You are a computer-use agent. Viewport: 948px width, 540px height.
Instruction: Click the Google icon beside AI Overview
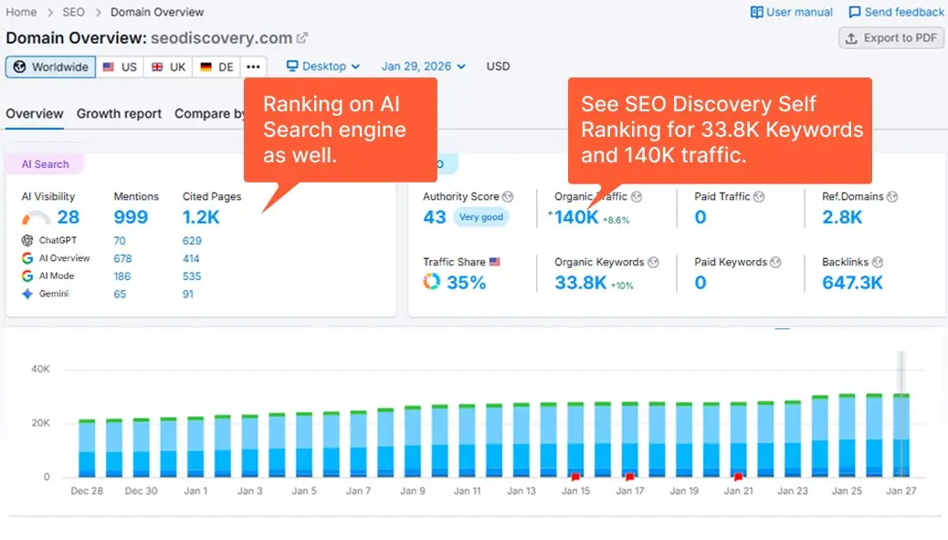tap(27, 258)
